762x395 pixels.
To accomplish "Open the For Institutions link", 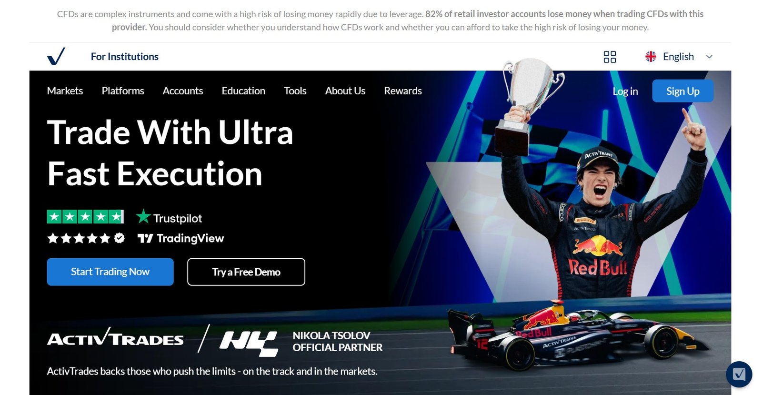I will point(125,57).
